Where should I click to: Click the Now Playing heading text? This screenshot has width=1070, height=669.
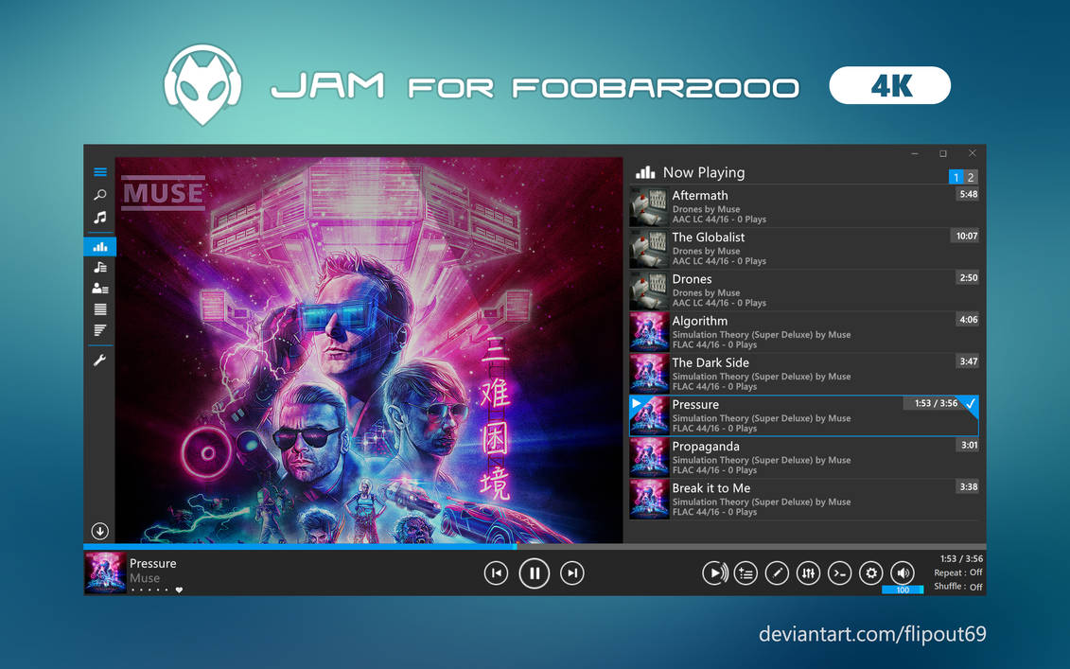(704, 173)
